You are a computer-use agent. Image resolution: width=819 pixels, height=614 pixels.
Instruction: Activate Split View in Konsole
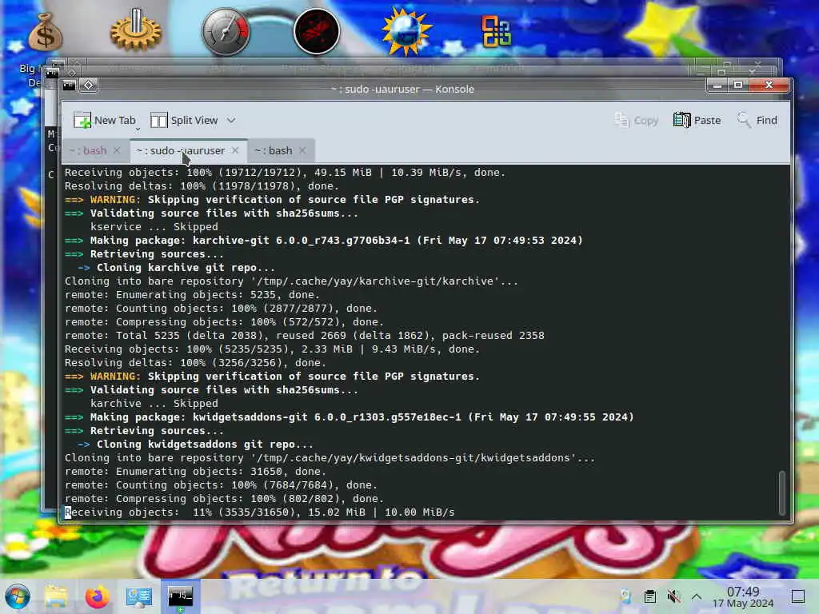coord(184,120)
